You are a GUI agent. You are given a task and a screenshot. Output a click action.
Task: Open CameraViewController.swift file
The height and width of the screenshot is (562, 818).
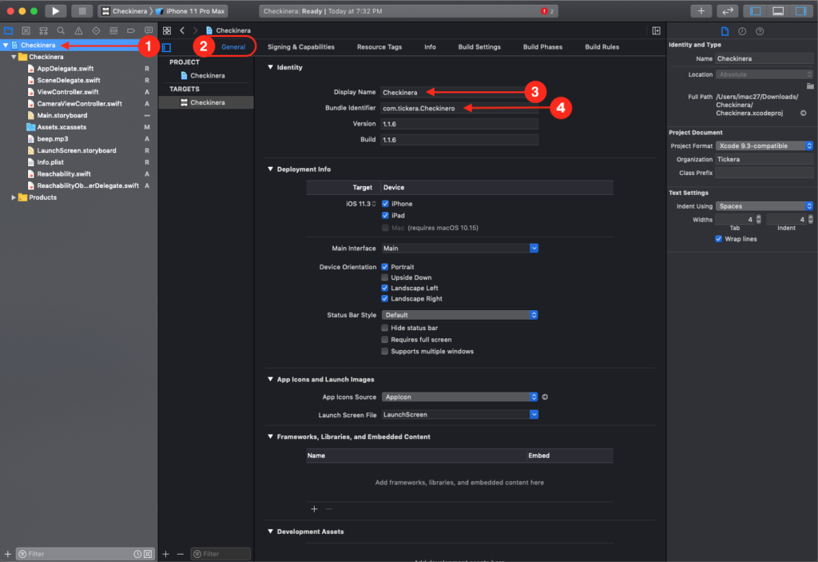tap(79, 103)
